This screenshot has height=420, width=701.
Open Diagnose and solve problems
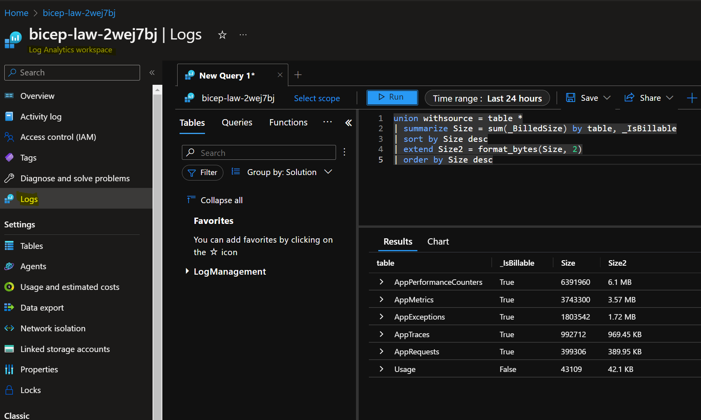pyautogui.click(x=75, y=179)
